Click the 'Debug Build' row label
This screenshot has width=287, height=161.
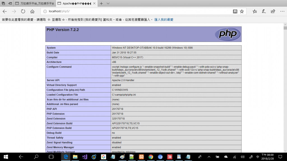[54, 133]
